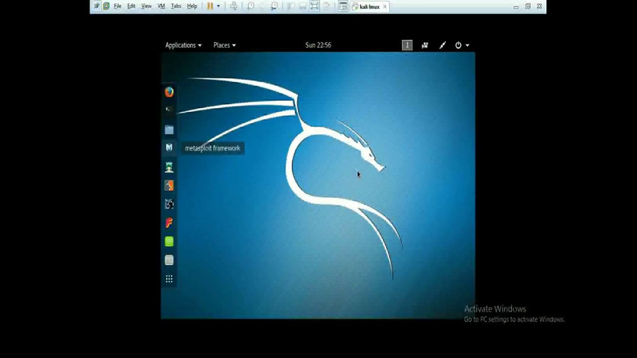The width and height of the screenshot is (637, 358).
Task: Open the green Leafpad notepad icon
Action: click(169, 242)
